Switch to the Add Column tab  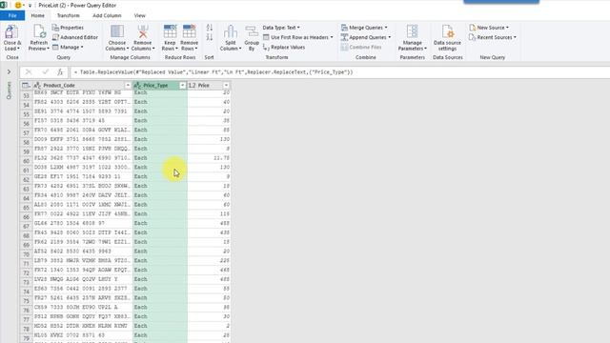coord(107,15)
